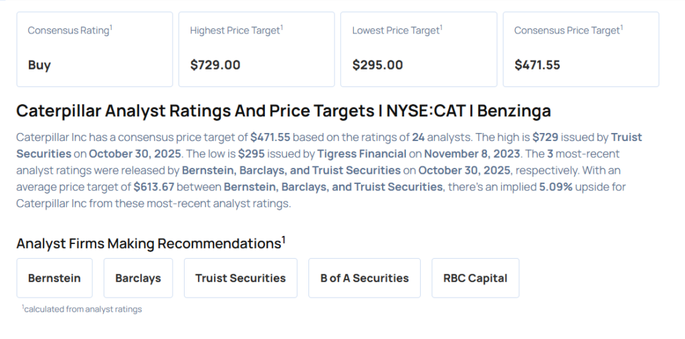Image resolution: width=685 pixels, height=339 pixels.
Task: Click the Consensus Rating card label
Action: pos(68,31)
